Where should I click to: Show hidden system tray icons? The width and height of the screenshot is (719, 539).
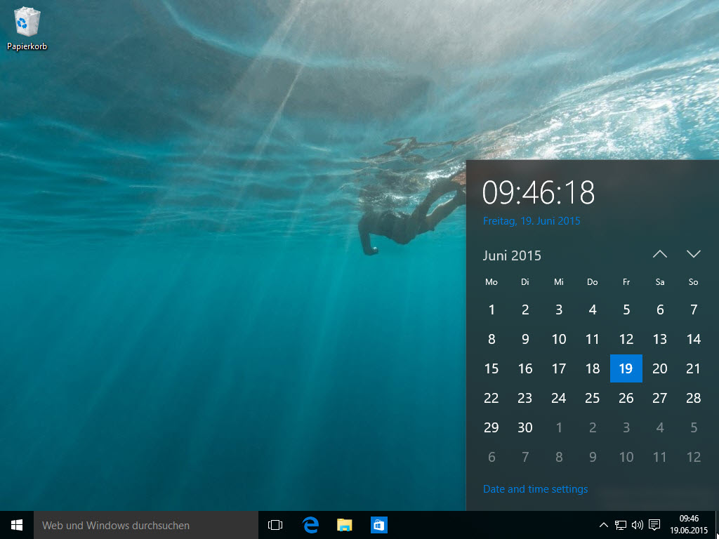604,525
